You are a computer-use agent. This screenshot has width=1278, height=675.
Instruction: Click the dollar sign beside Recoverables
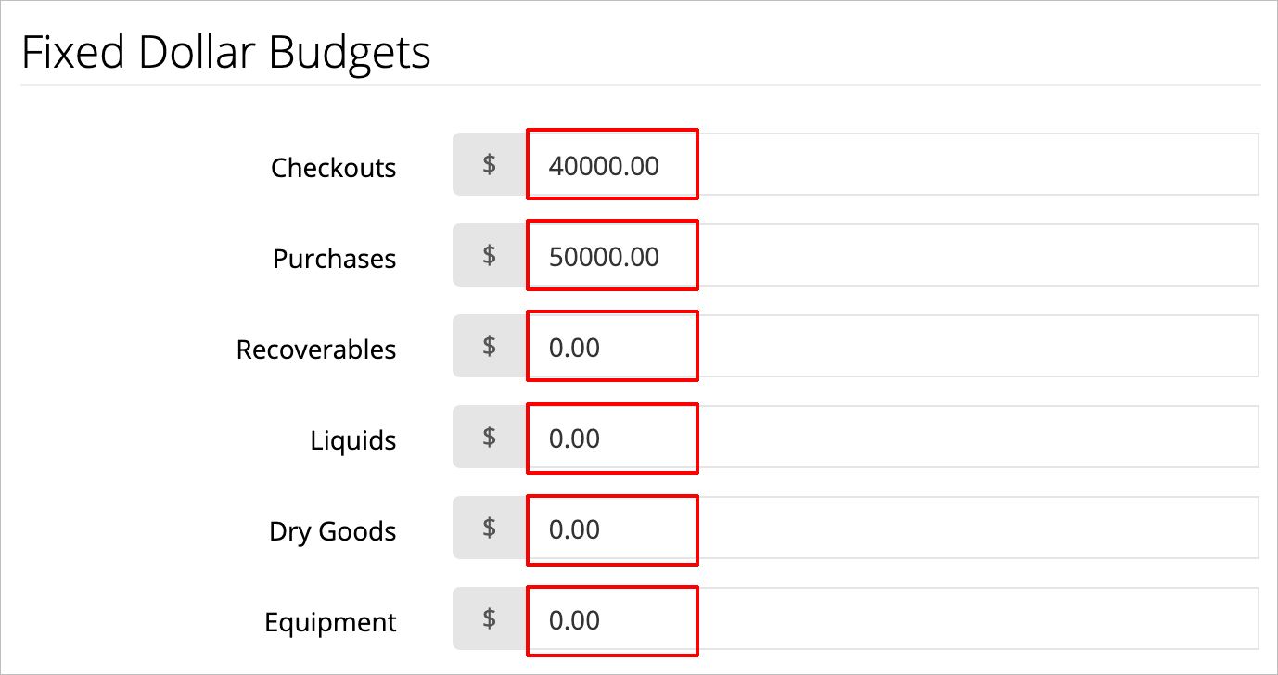pos(488,345)
